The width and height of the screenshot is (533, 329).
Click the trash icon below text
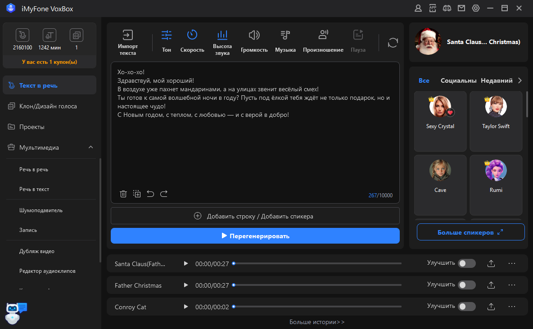pos(123,194)
